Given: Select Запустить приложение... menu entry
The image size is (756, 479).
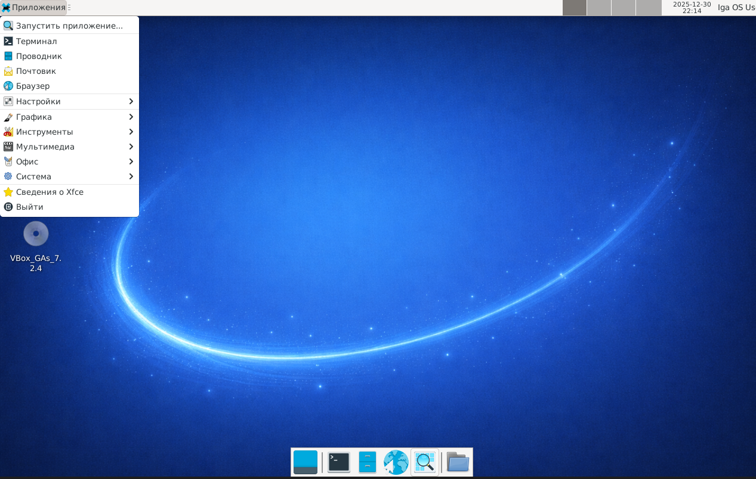Looking at the screenshot, I should 69,26.
